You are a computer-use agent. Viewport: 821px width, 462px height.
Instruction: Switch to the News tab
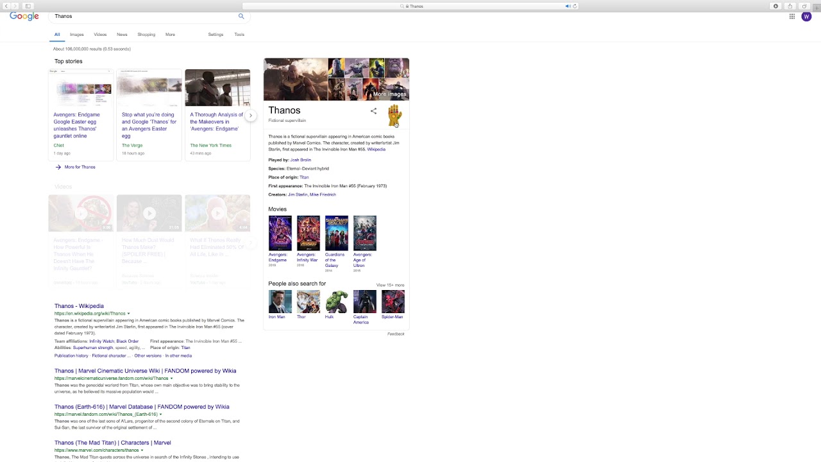(122, 35)
